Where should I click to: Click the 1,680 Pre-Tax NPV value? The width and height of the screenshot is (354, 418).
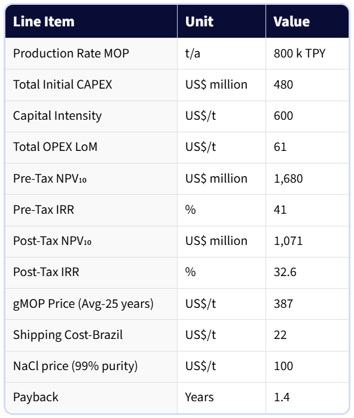[288, 178]
